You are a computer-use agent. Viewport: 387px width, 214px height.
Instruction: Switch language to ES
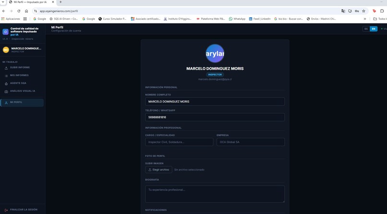(366, 29)
